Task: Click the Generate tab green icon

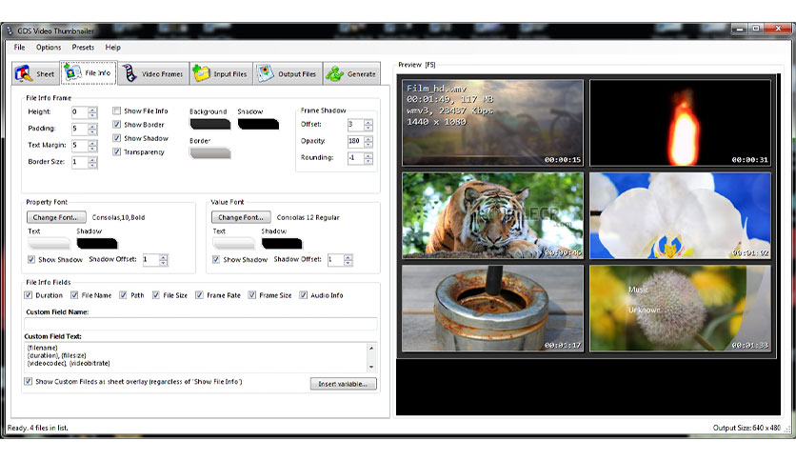Action: click(x=334, y=74)
